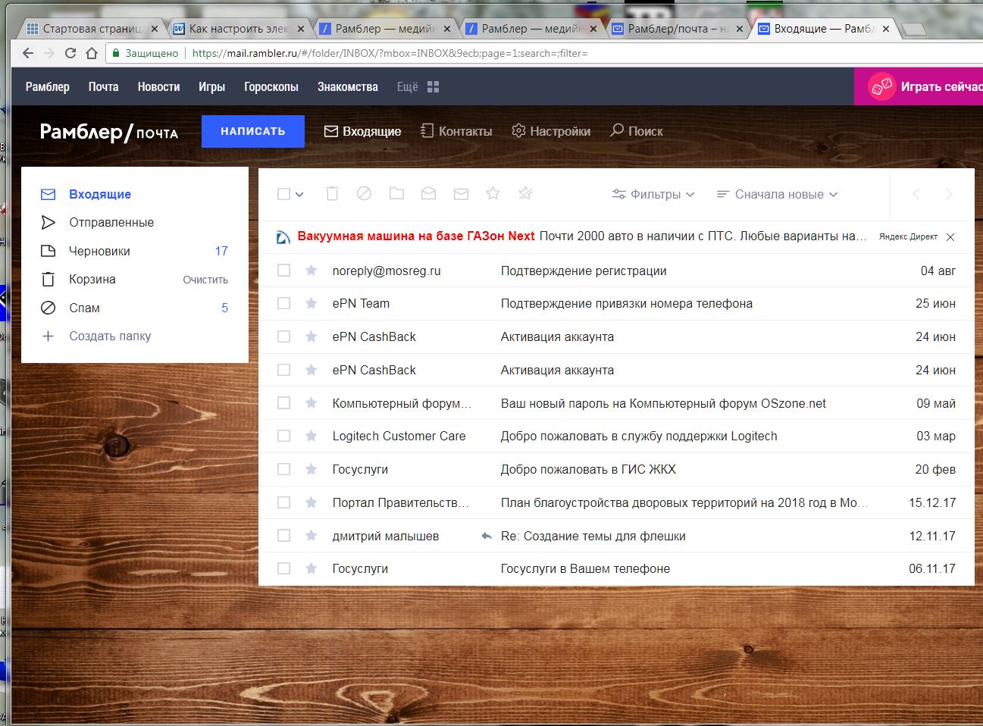The width and height of the screenshot is (983, 726).
Task: Check the ePN Team message checkbox
Action: point(283,303)
